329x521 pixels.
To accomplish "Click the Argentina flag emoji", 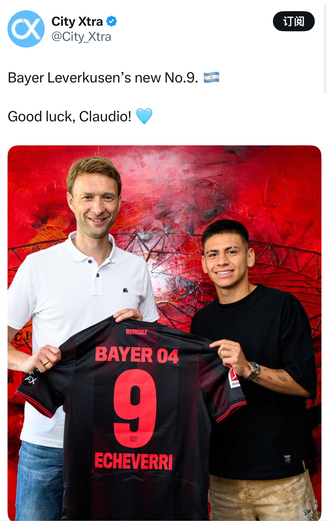I will tap(211, 77).
